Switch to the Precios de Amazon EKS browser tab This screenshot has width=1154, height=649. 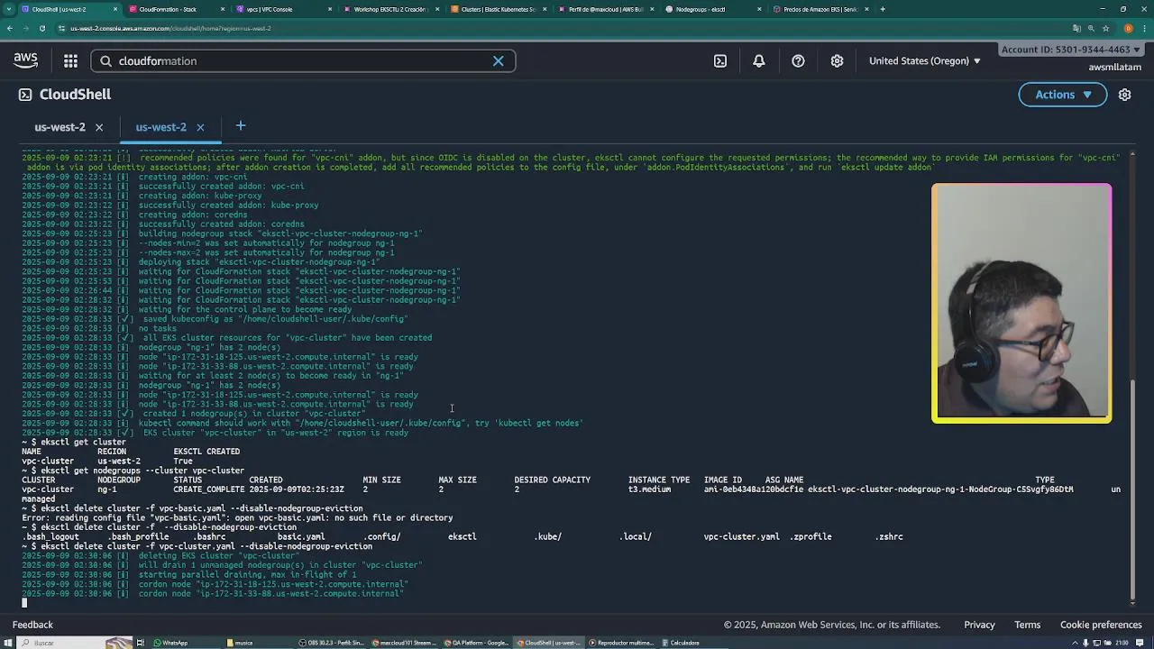pyautogui.click(x=819, y=9)
